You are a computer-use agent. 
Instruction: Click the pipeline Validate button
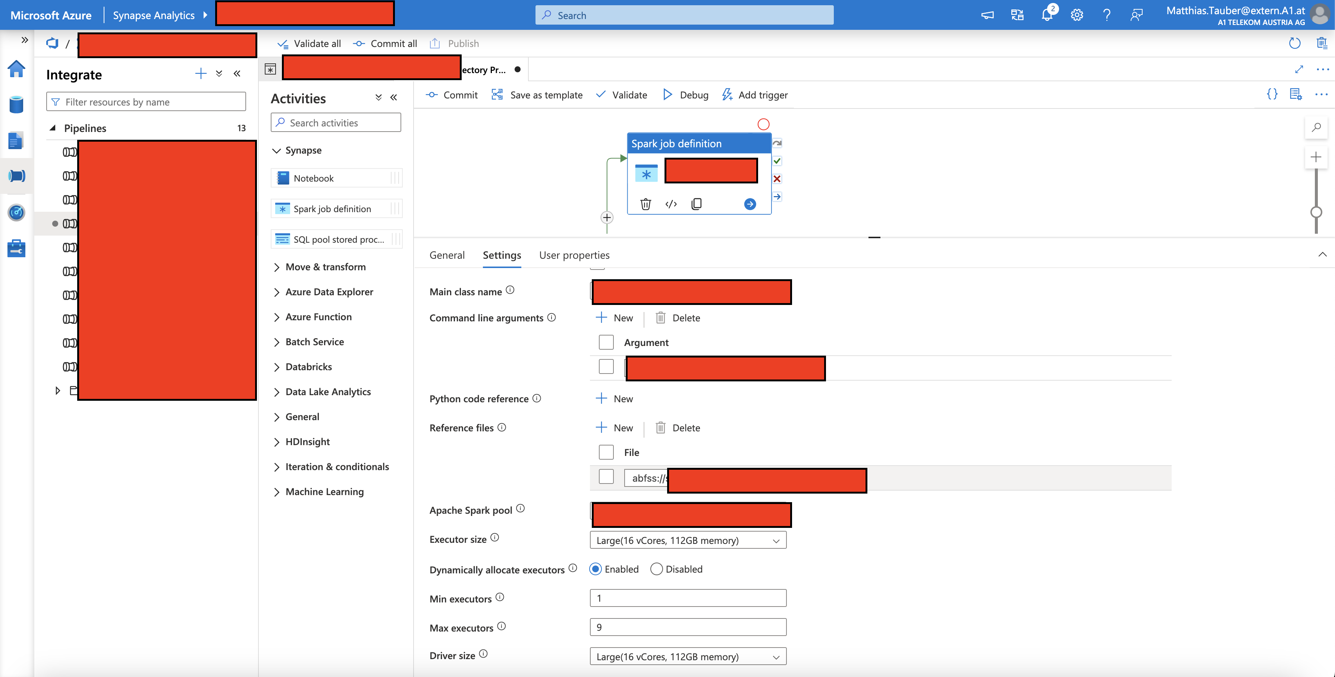pyautogui.click(x=621, y=95)
